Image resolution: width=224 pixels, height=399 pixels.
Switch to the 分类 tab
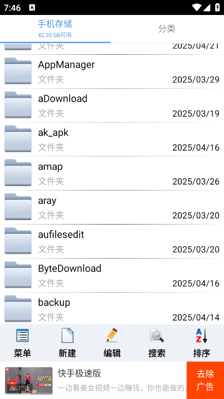167,28
